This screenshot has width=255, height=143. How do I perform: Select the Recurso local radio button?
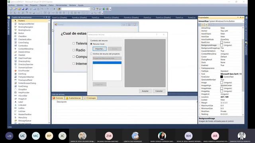coord(91,44)
